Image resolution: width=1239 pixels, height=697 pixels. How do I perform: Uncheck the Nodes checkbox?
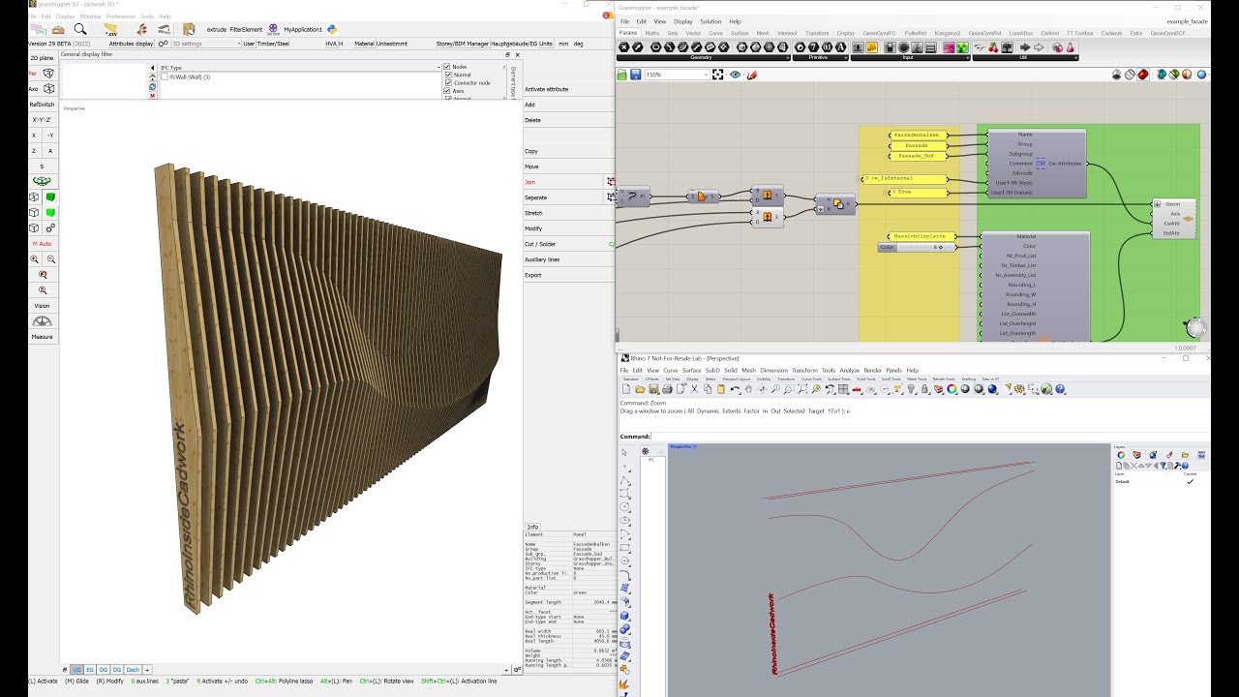447,67
